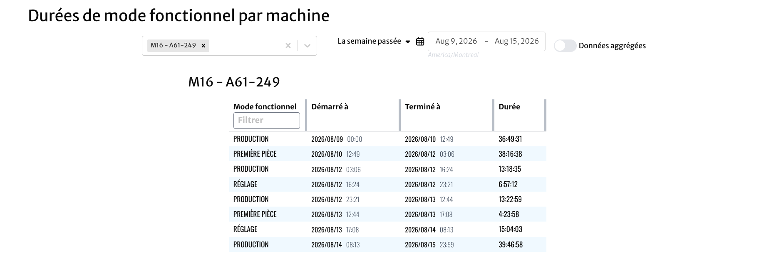
Task: Open the La semaine passée period dropdown
Action: pyautogui.click(x=374, y=41)
